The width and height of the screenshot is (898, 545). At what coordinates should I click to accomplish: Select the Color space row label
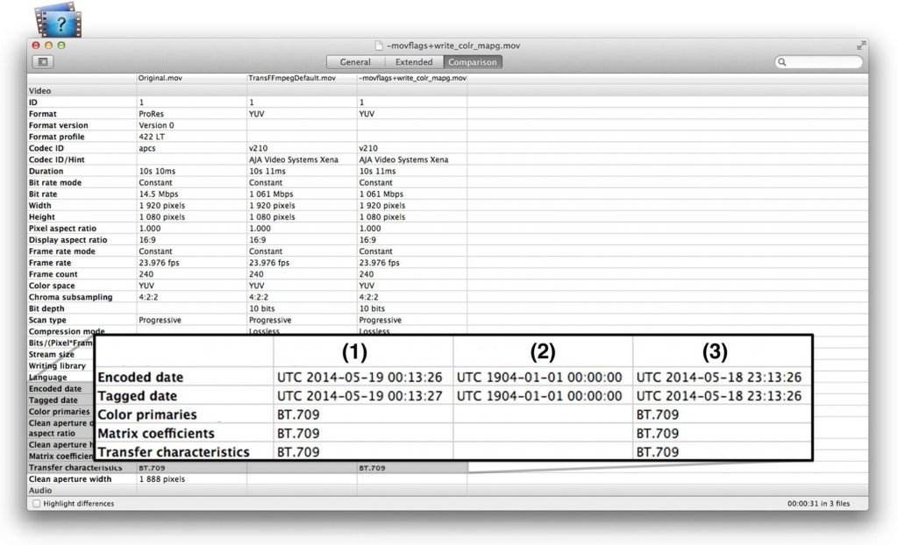(x=52, y=286)
